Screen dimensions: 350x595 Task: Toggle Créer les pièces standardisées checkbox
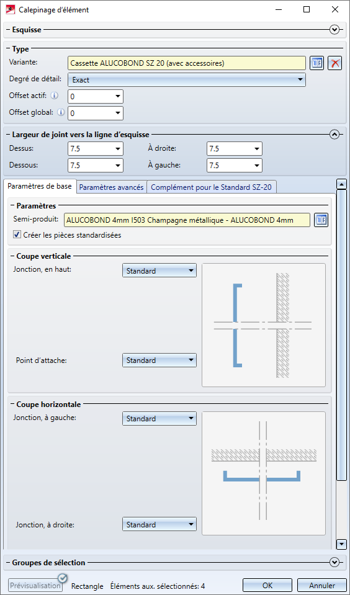pos(17,235)
